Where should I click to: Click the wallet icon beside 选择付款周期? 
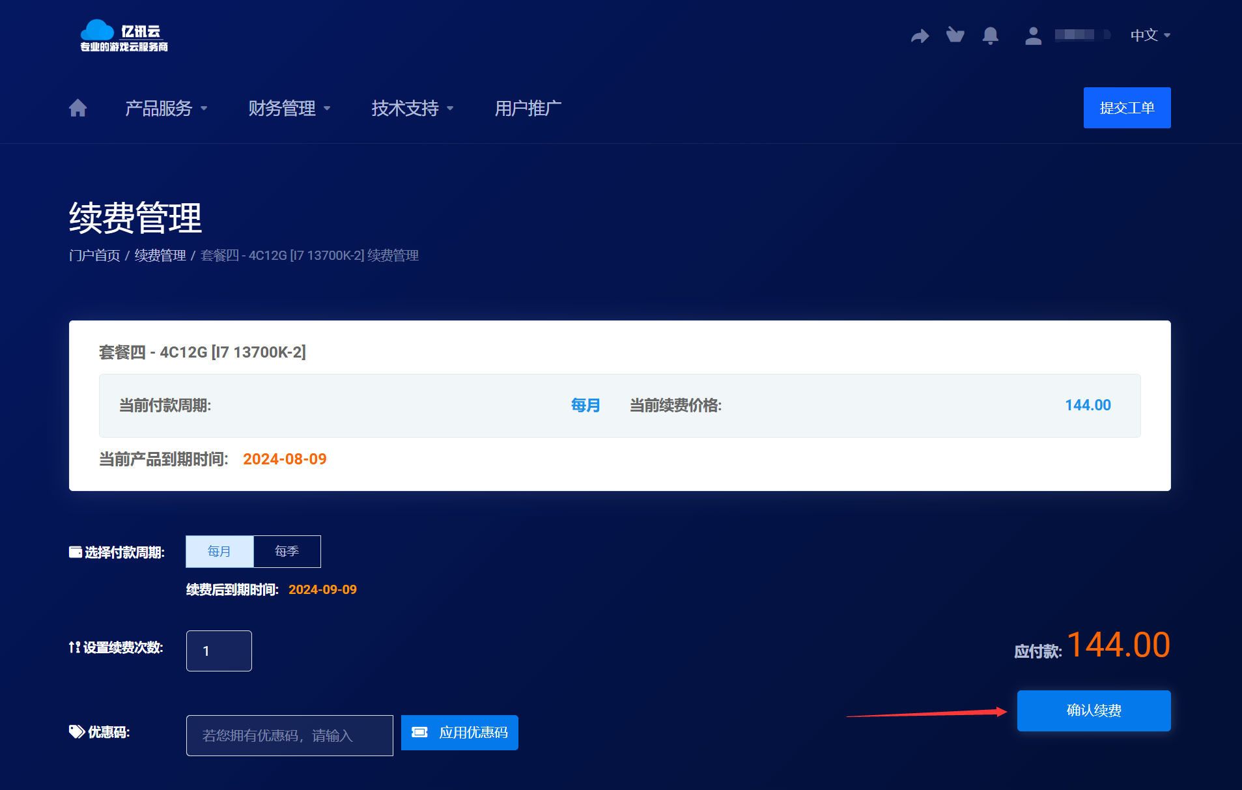point(76,552)
